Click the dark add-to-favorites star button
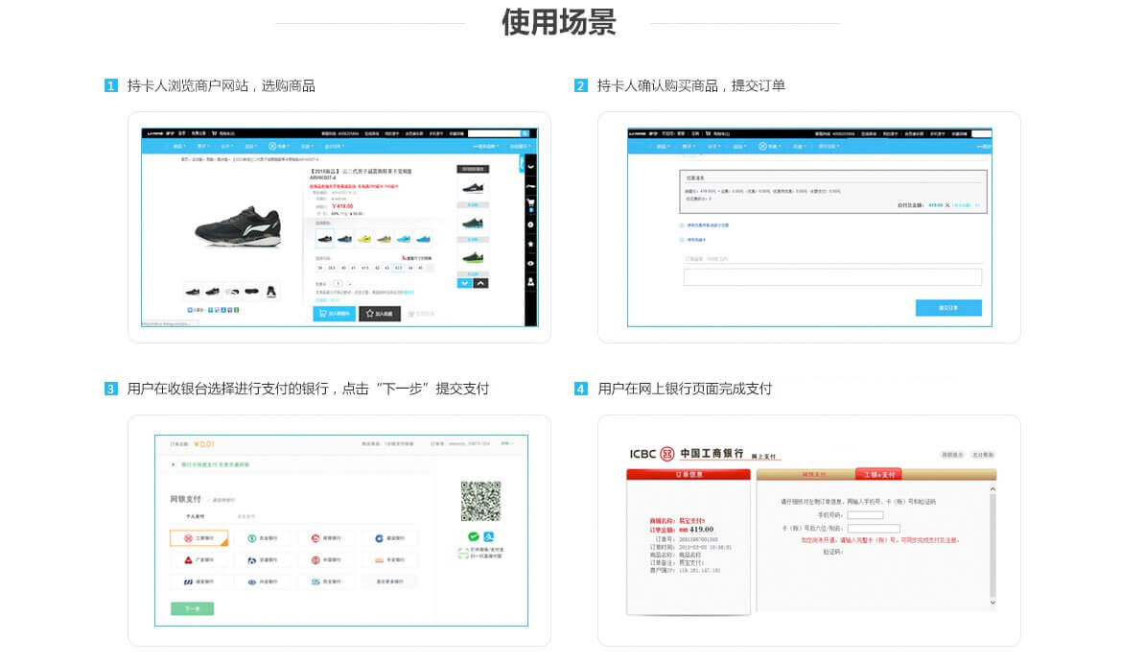This screenshot has width=1121, height=663. click(380, 313)
